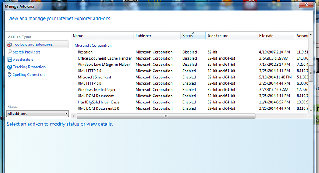
Task: Click the Disabled status of Research
Action: pos(189,52)
